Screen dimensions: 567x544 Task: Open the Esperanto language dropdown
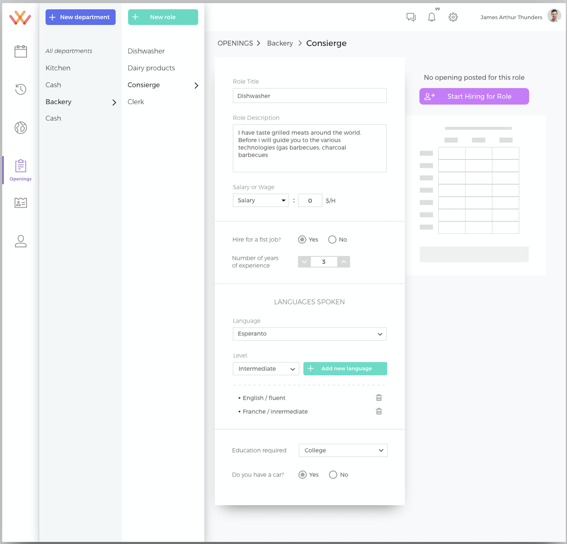pos(309,334)
